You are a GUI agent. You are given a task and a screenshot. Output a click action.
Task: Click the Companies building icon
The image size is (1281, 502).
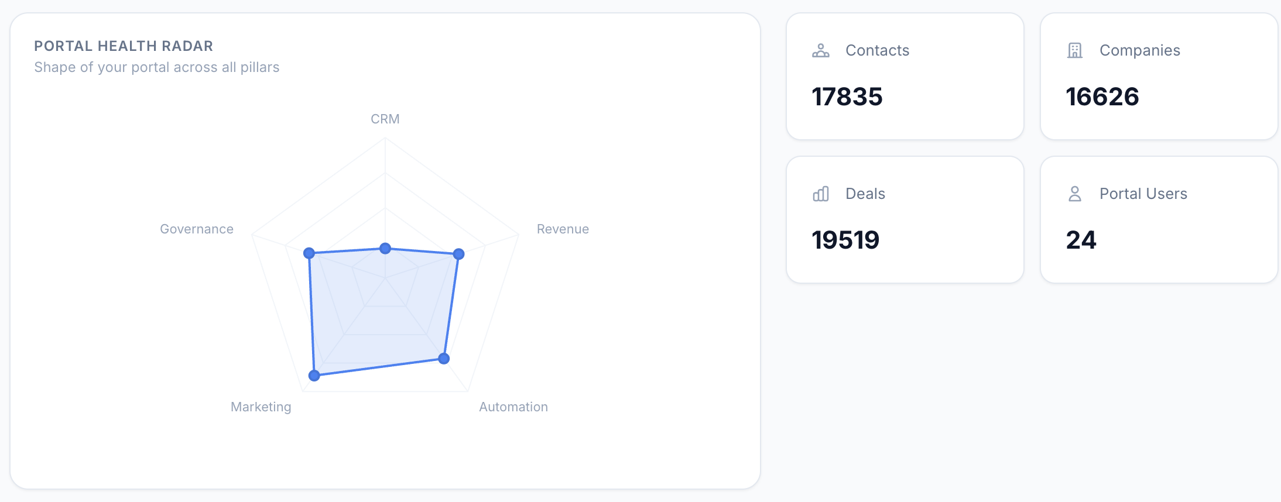point(1075,51)
